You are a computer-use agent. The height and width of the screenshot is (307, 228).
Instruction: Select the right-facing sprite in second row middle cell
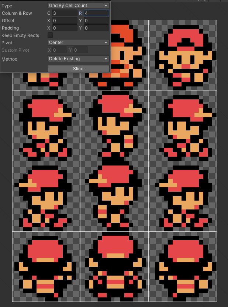(117, 126)
